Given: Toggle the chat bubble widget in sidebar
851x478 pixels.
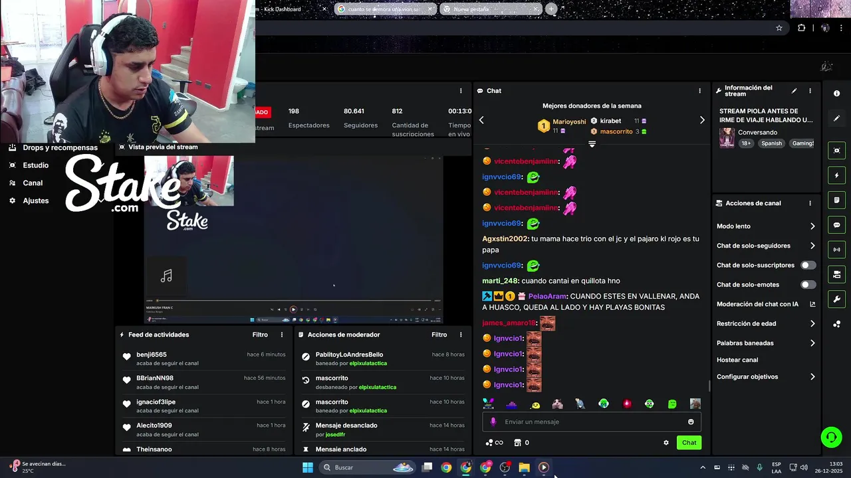Looking at the screenshot, I should click(836, 225).
